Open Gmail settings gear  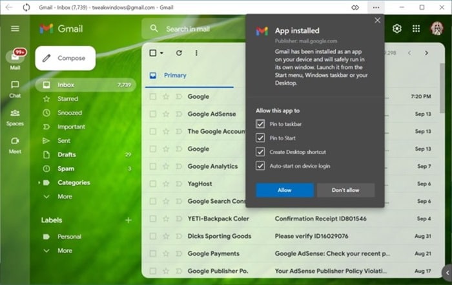[x=397, y=28]
